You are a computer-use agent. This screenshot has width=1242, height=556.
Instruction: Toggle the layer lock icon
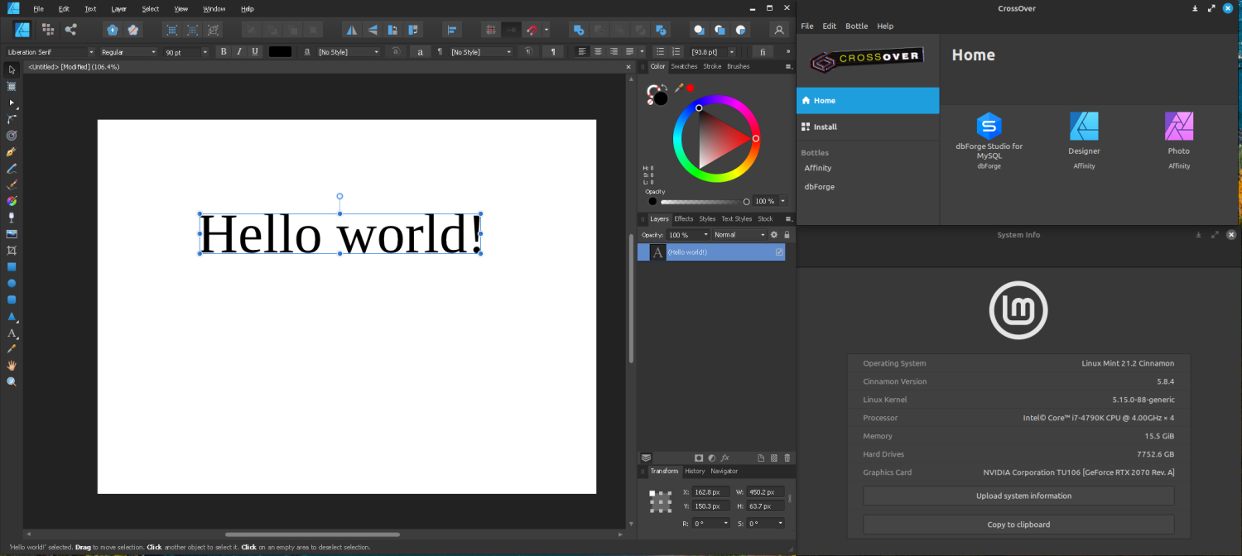pos(787,235)
